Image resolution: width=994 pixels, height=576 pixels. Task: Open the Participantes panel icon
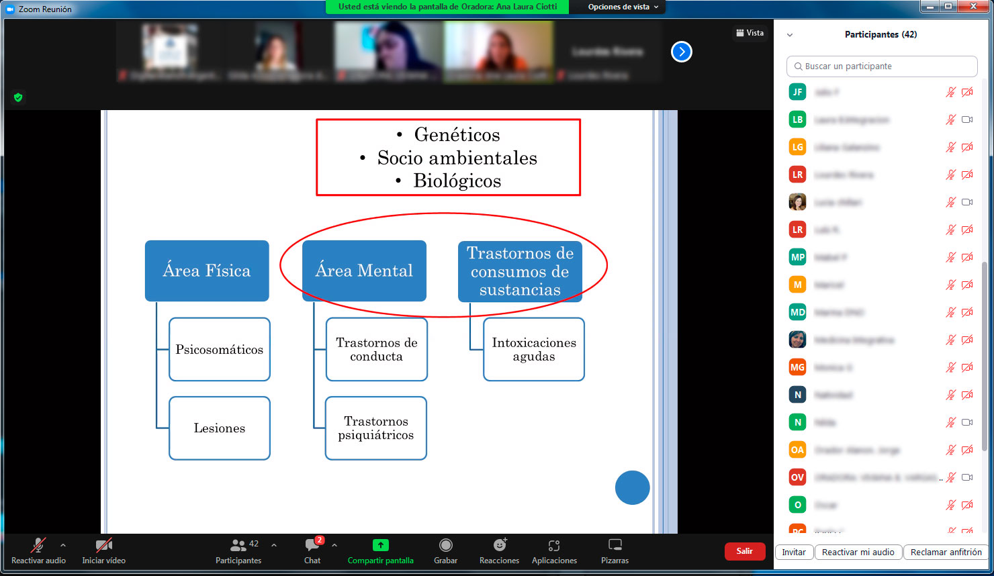click(x=238, y=545)
